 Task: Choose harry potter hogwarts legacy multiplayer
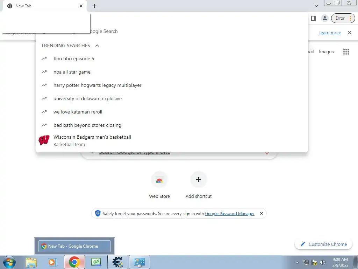[x=172, y=85]
